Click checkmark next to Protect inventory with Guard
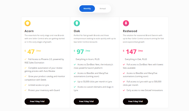 click(x=25, y=90)
